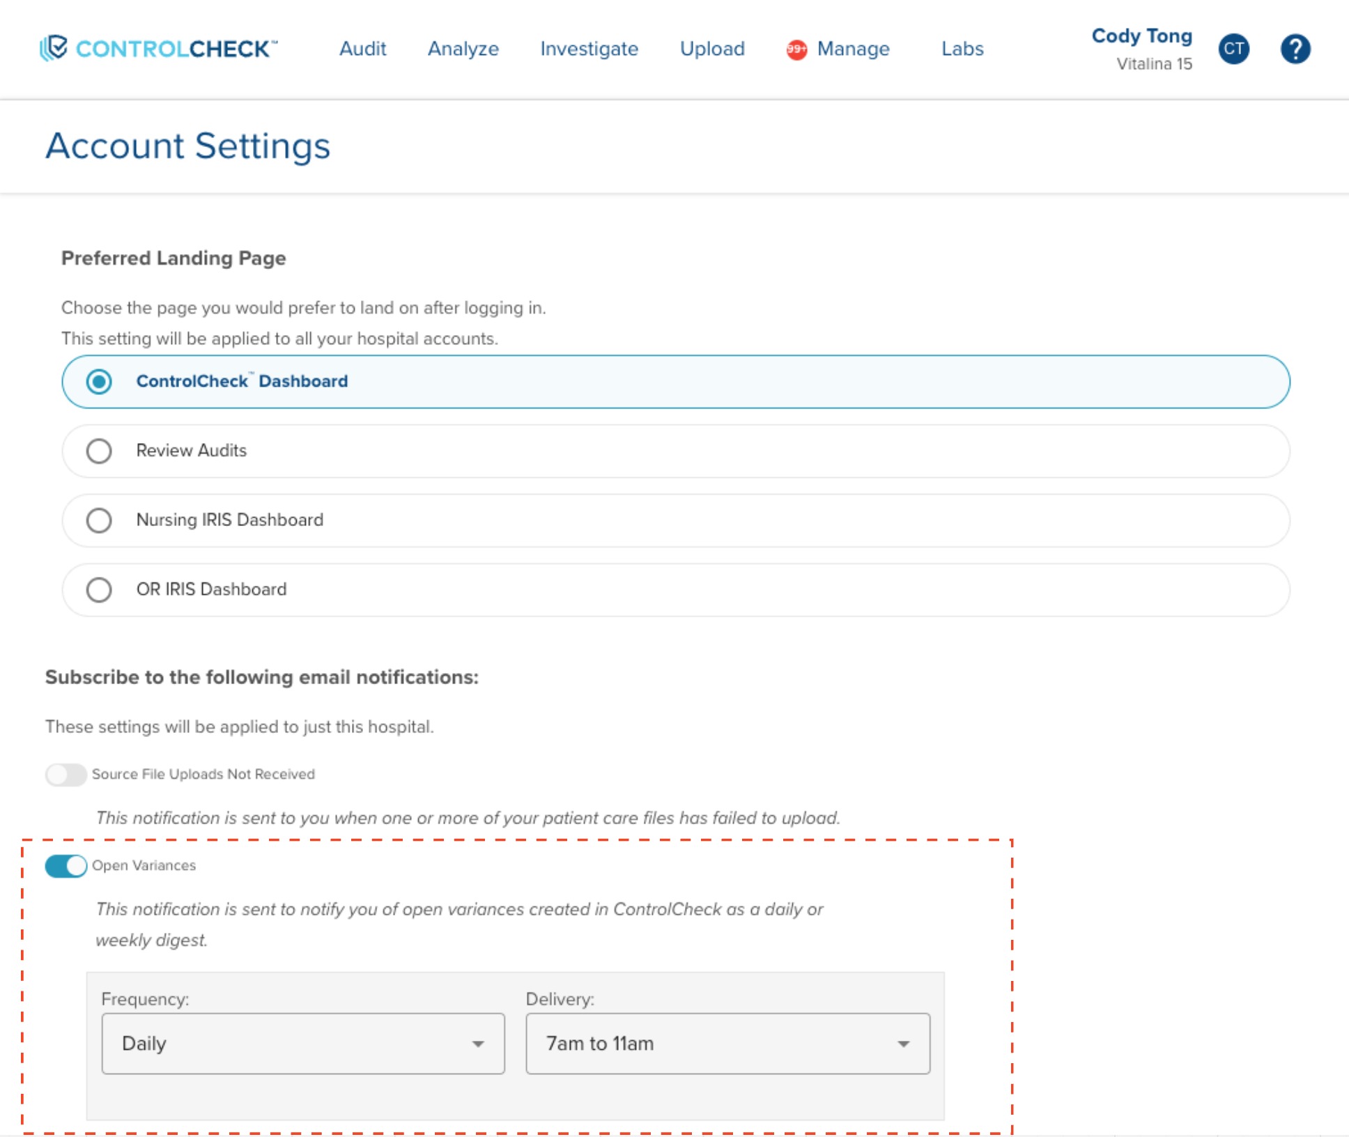
Task: Click the Delivery dropdown arrow icon
Action: pos(903,1044)
